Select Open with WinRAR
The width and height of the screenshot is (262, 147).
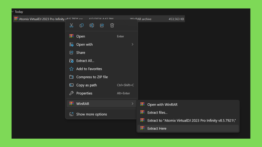tap(188, 104)
